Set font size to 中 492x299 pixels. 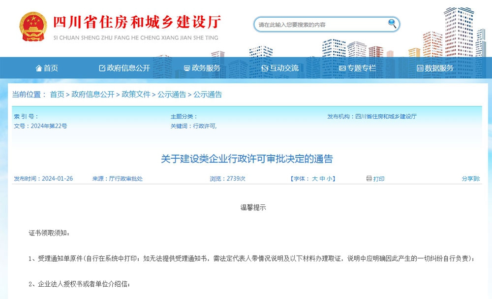(322, 179)
